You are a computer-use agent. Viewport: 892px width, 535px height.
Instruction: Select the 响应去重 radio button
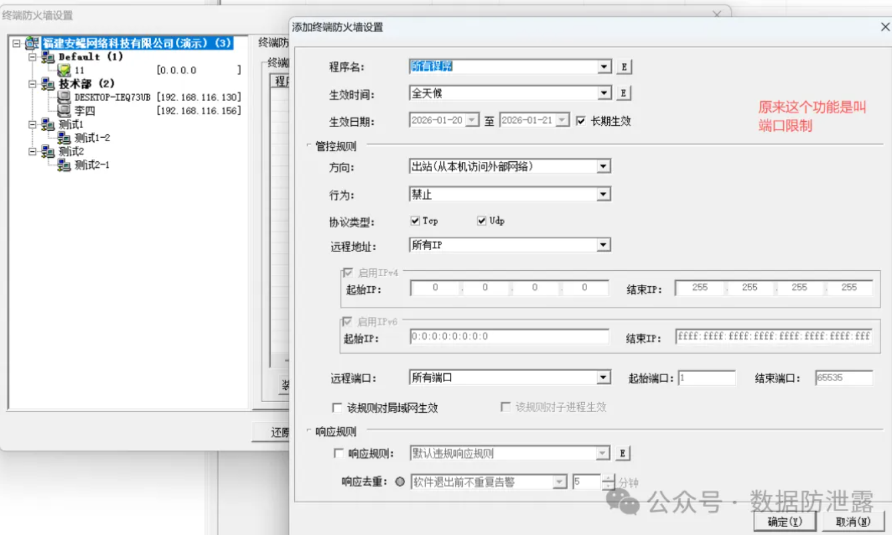(400, 481)
